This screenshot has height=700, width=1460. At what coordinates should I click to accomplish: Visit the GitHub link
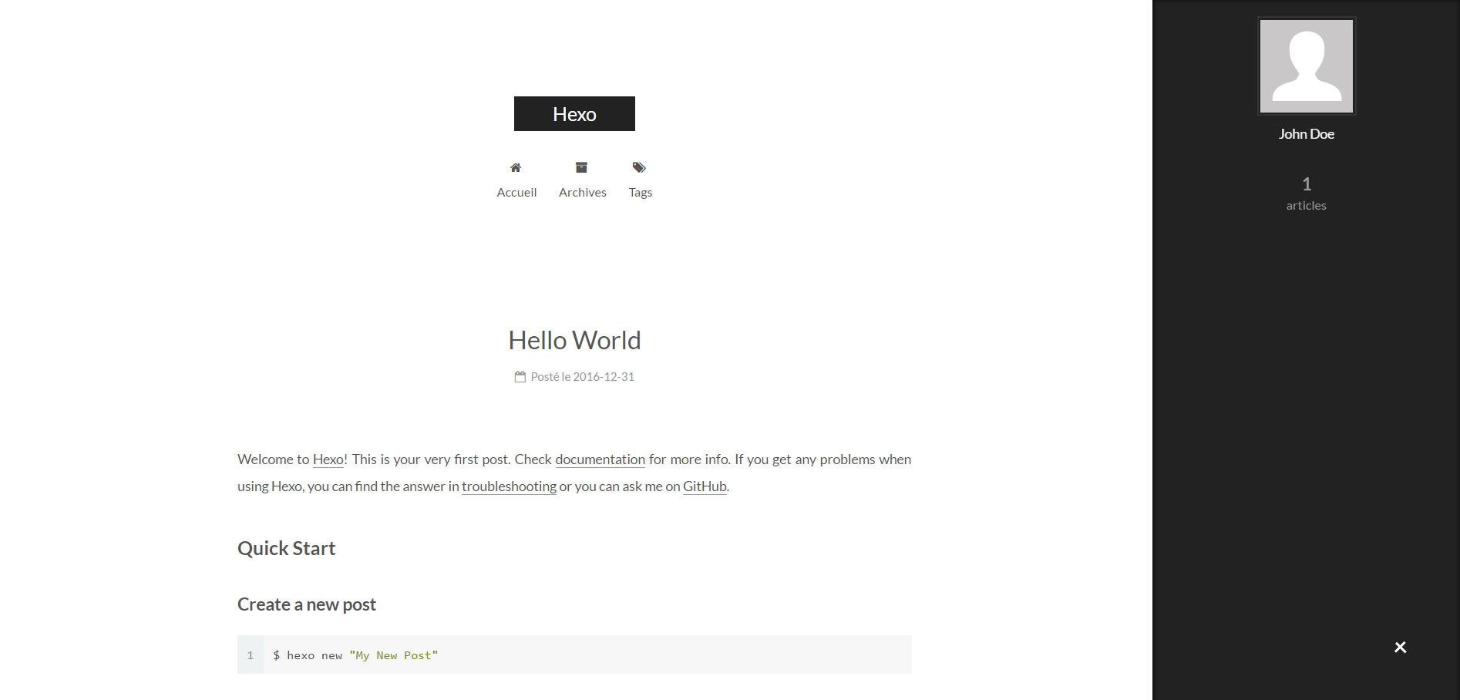(x=705, y=486)
